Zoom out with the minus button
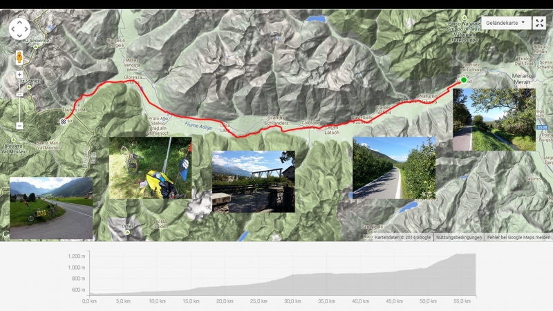The height and width of the screenshot is (311, 553). coord(19,126)
